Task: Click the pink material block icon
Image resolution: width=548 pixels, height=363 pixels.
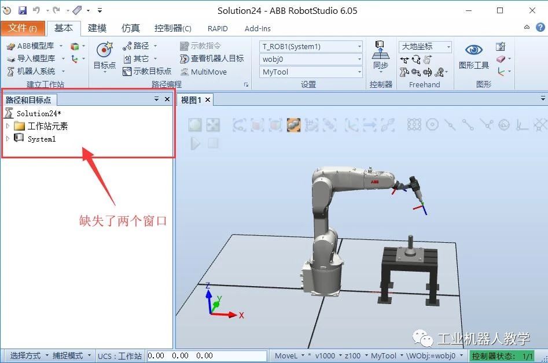Action: (501, 59)
